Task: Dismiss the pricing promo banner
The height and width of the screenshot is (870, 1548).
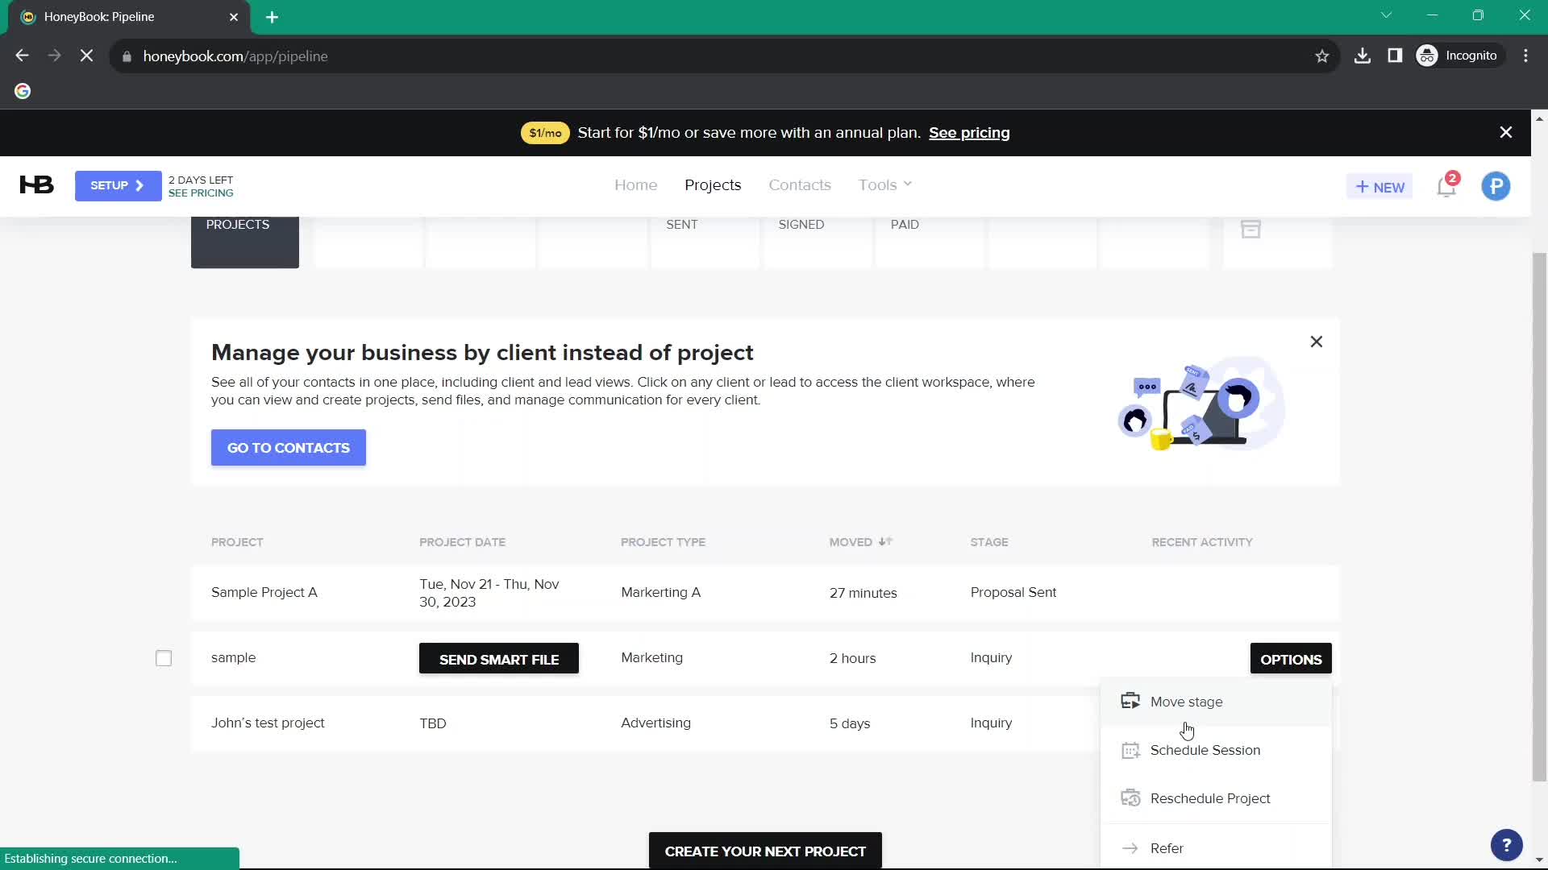Action: tap(1505, 133)
